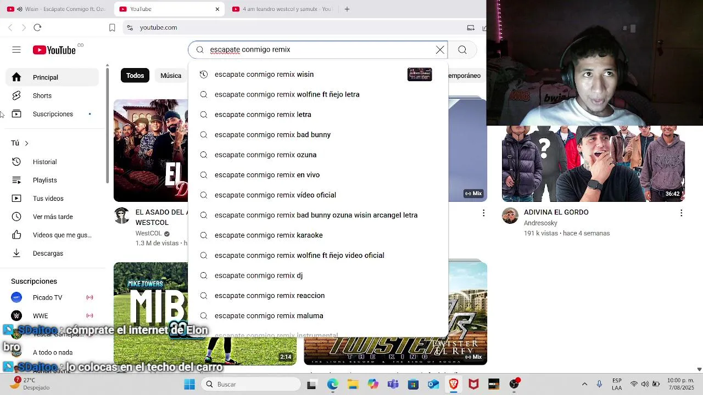Expand the Tú section chevron
The width and height of the screenshot is (703, 395).
click(x=26, y=143)
